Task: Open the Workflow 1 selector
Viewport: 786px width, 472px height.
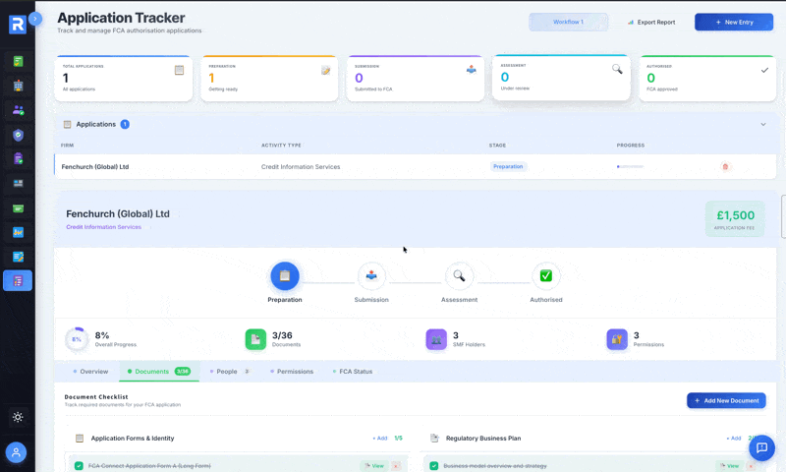Action: pos(568,22)
